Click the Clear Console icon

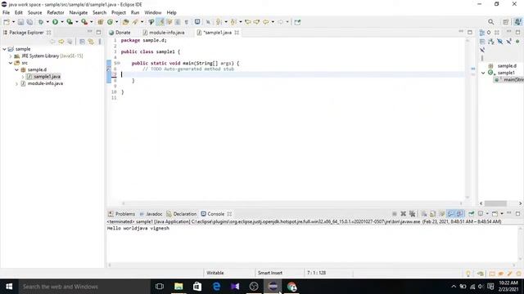(424, 214)
